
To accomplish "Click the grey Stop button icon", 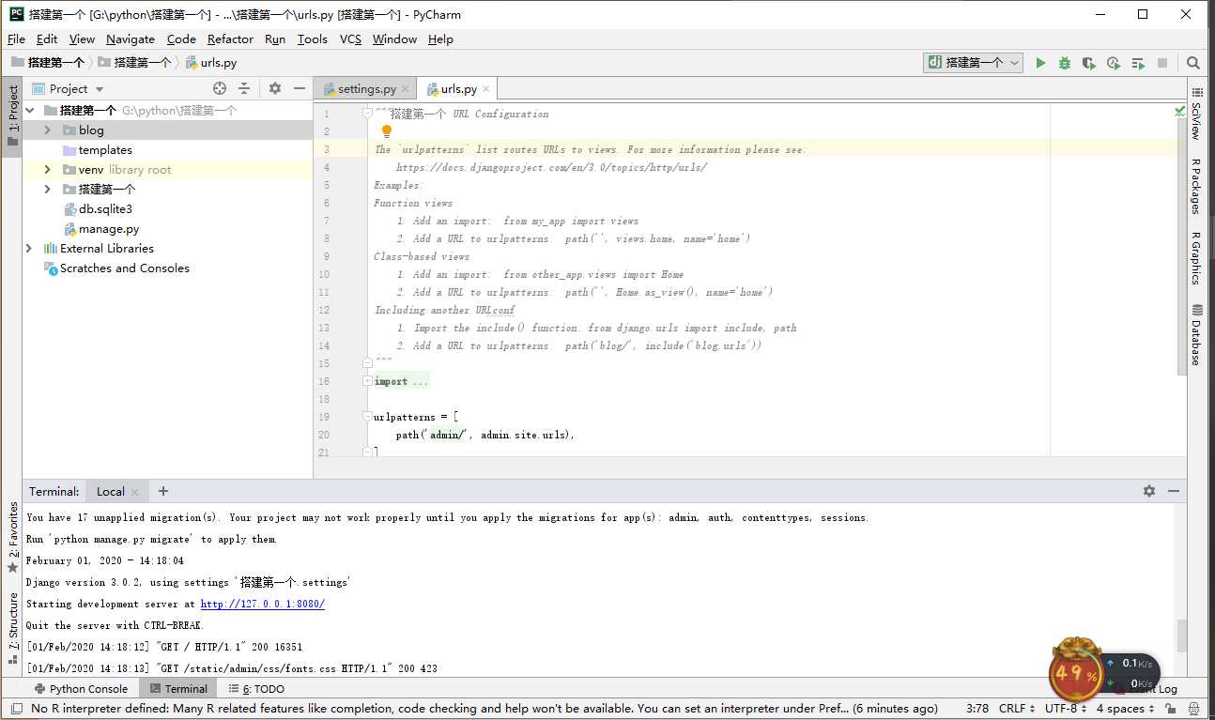I will [1162, 63].
